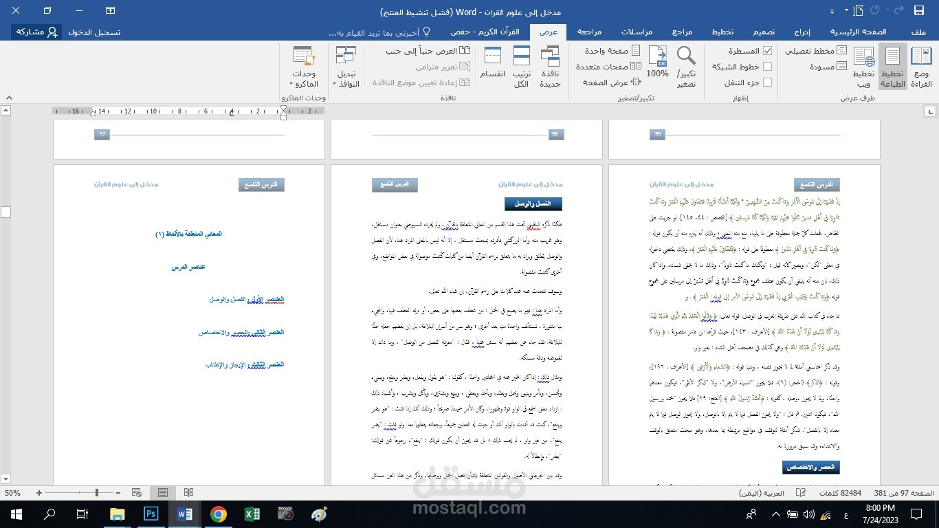Open the dropdown beside the page-ruler quick access icon
This screenshot has height=528, width=939.
846,11
